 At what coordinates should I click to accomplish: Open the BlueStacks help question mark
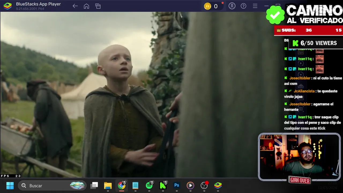pyautogui.click(x=243, y=6)
